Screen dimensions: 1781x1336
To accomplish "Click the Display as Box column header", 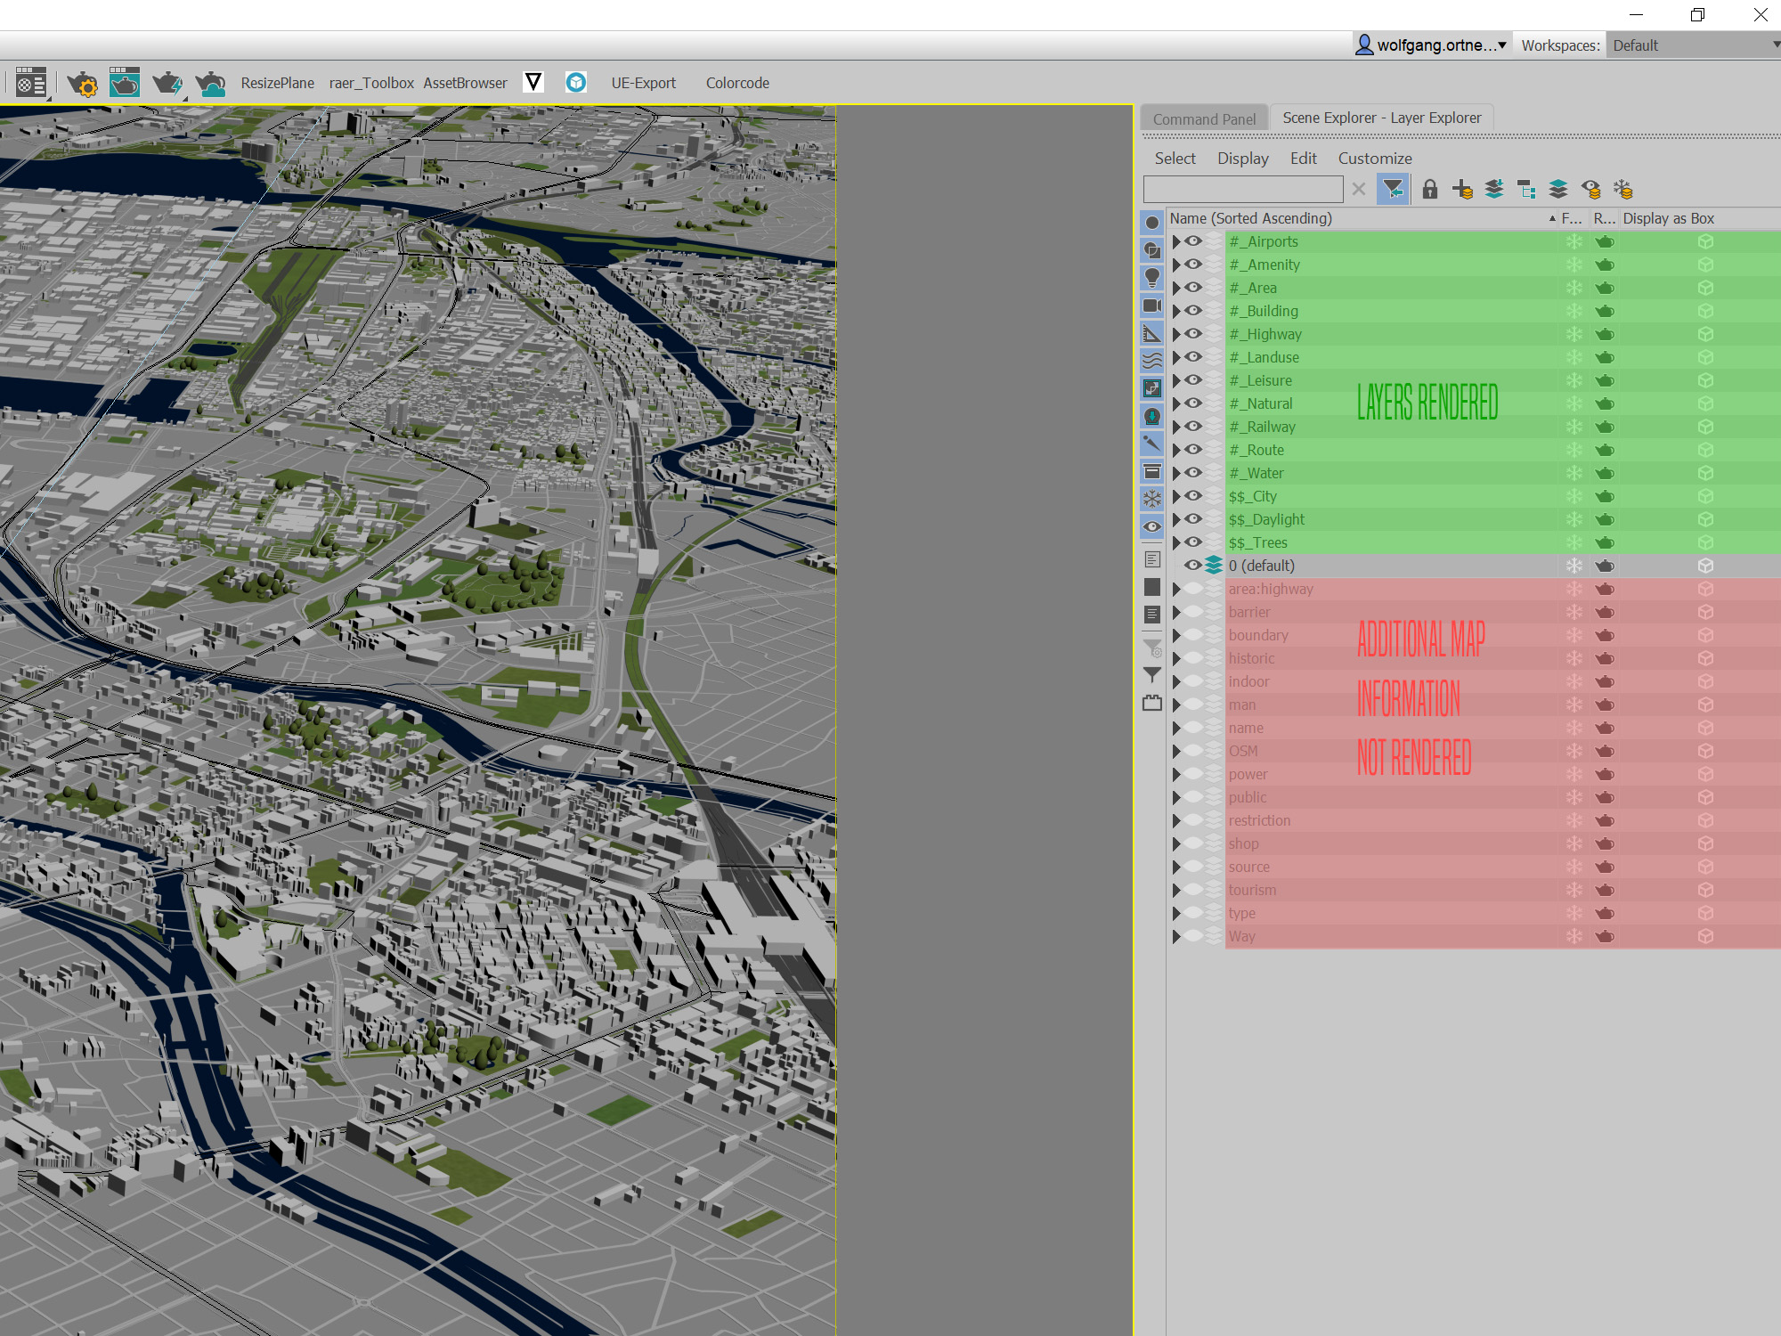I will [1699, 218].
